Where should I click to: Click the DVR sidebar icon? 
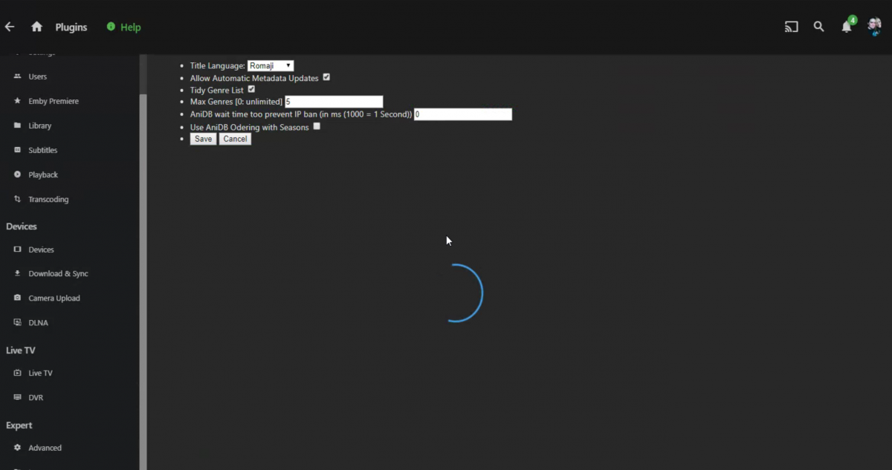click(x=18, y=397)
